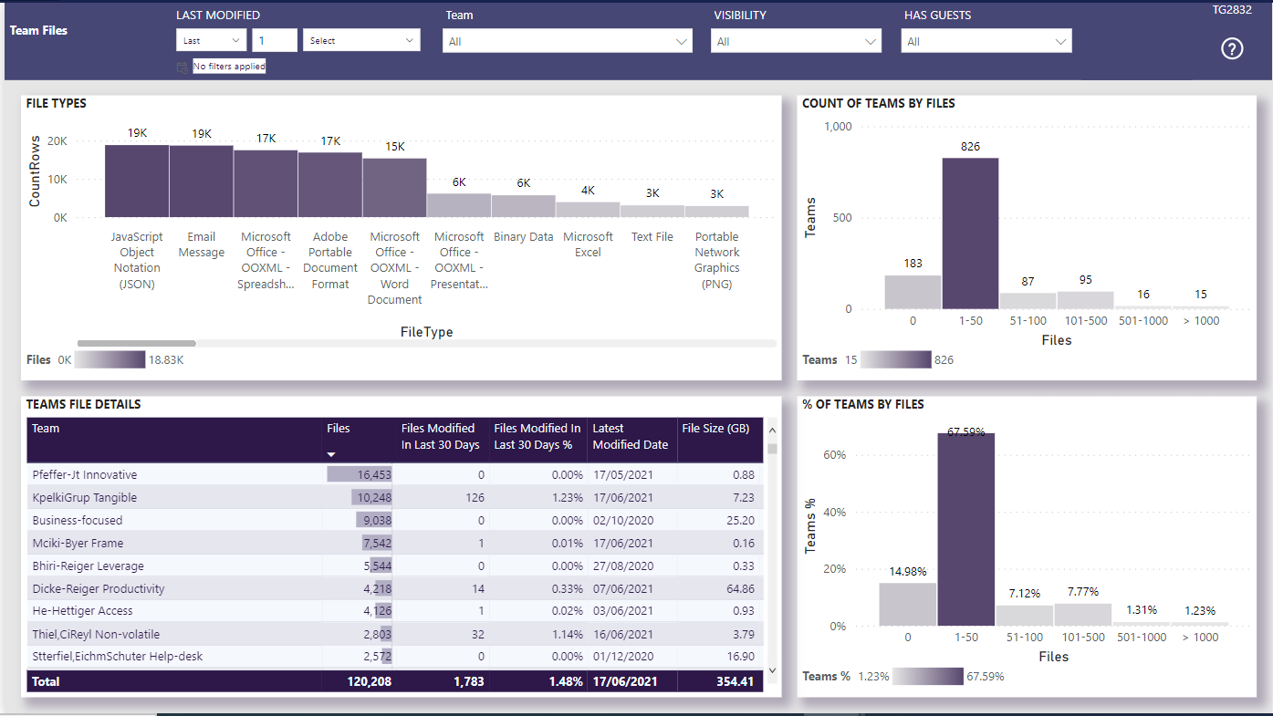This screenshot has width=1273, height=716.
Task: Click the table scrollbar's down arrow
Action: point(772,669)
